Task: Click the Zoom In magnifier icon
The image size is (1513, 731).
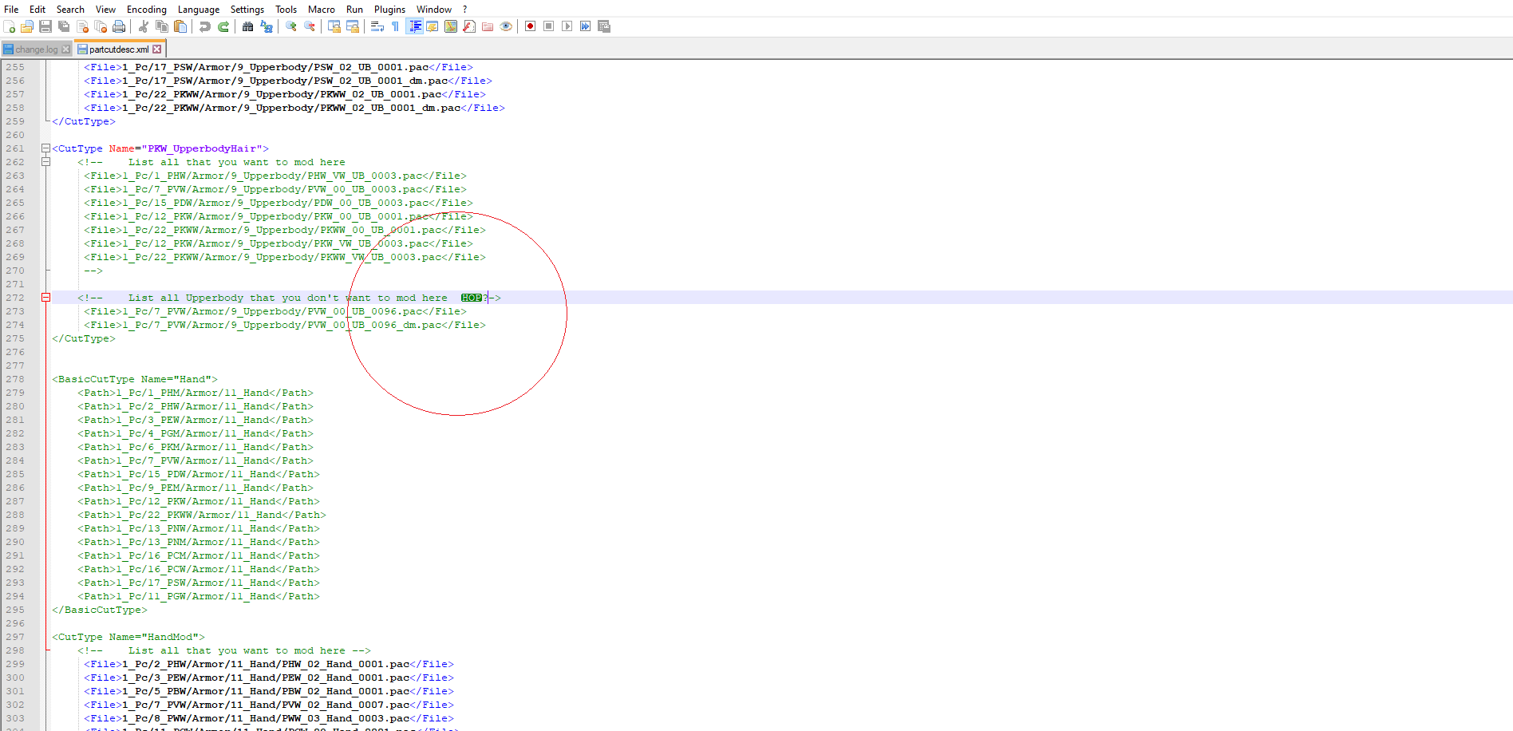Action: (x=291, y=26)
